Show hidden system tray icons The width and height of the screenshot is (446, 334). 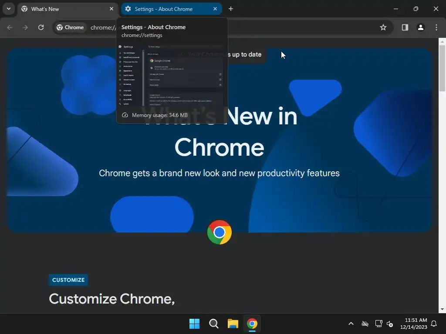pos(351,324)
